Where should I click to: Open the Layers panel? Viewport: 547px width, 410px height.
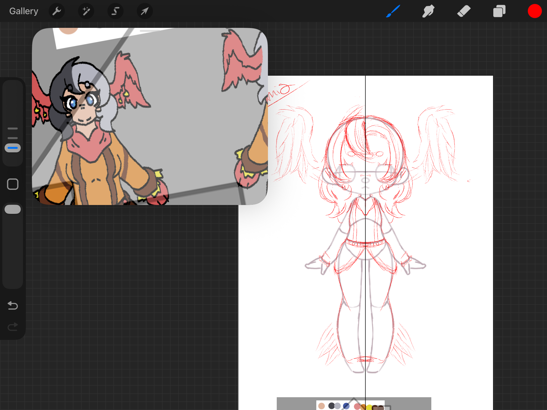point(499,11)
